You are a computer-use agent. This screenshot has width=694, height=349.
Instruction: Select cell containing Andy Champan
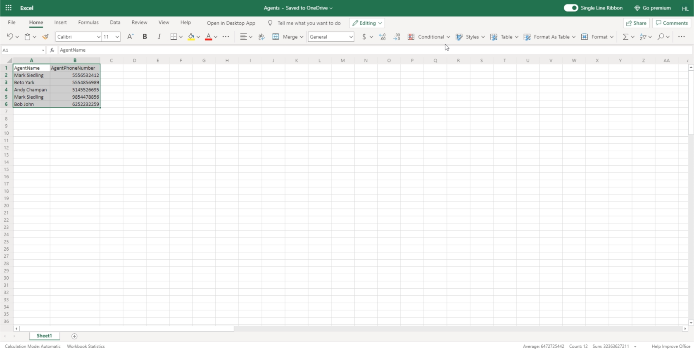click(31, 90)
